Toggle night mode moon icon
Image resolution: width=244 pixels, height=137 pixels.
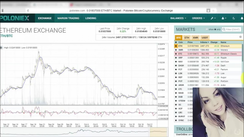pyautogui.click(x=234, y=18)
